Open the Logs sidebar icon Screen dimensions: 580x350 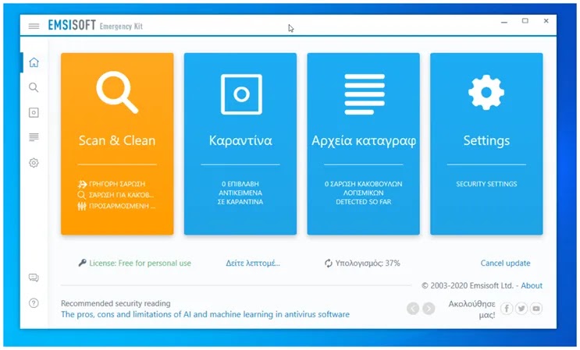coord(34,137)
